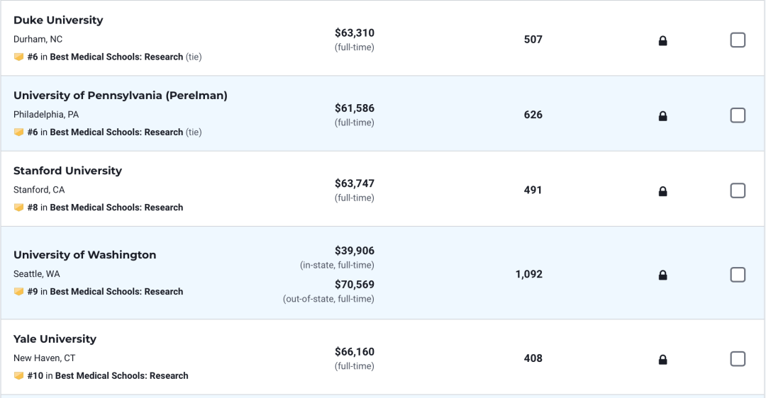Check the compare box for Duke University
The height and width of the screenshot is (398, 766).
click(x=738, y=40)
